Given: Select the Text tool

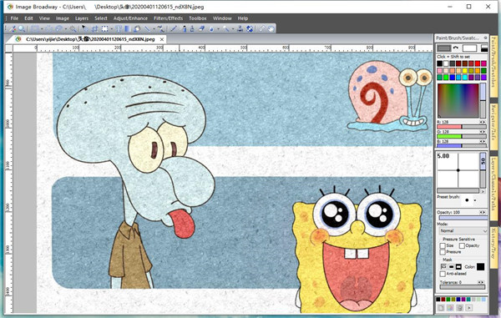Looking at the screenshot, I should pyautogui.click(x=119, y=28).
